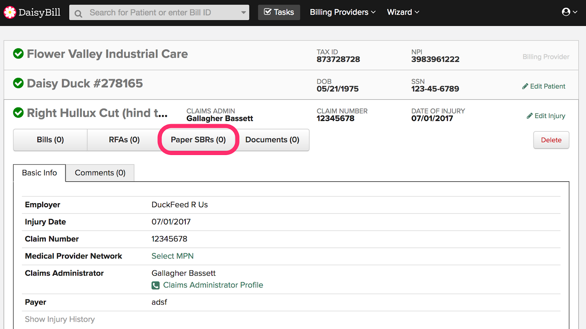Open the Paper SBRs (0) tab
This screenshot has height=329, width=586.
click(198, 140)
